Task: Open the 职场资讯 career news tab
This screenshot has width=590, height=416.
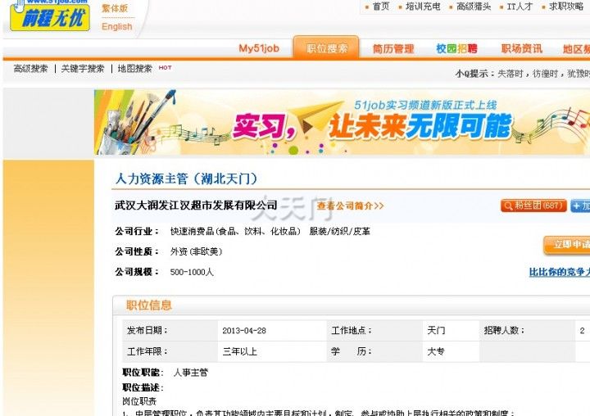Action: 521,49
